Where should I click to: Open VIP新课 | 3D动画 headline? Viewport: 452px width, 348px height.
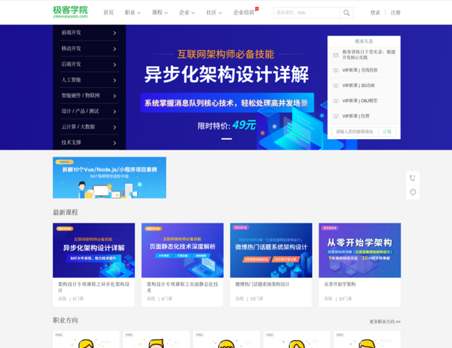tap(358, 86)
